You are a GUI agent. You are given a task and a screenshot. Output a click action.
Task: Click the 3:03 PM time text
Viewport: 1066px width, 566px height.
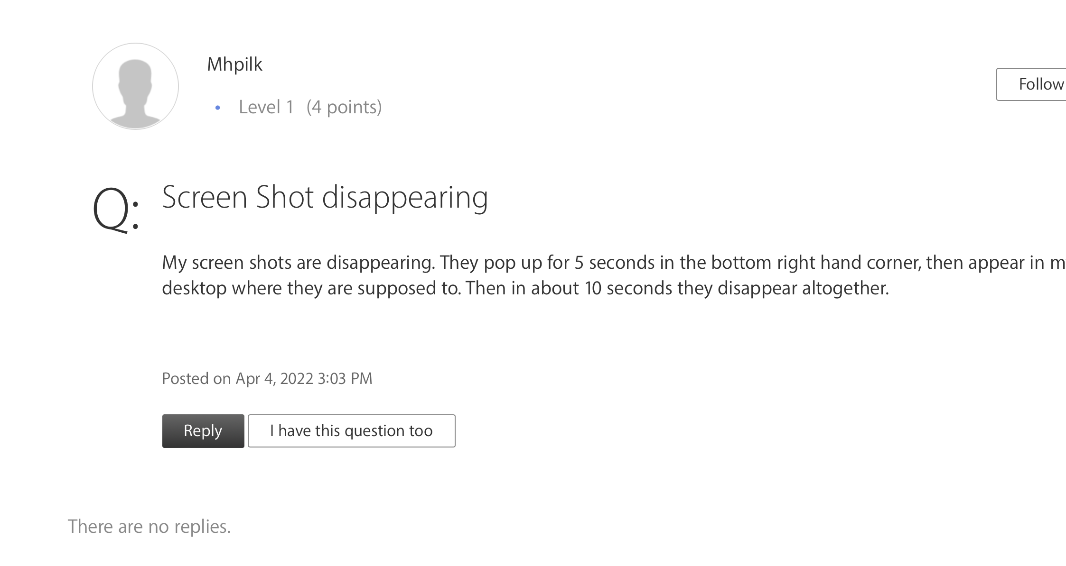345,378
